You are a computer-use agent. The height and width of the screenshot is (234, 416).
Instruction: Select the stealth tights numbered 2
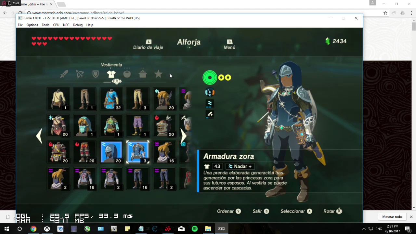(x=164, y=179)
